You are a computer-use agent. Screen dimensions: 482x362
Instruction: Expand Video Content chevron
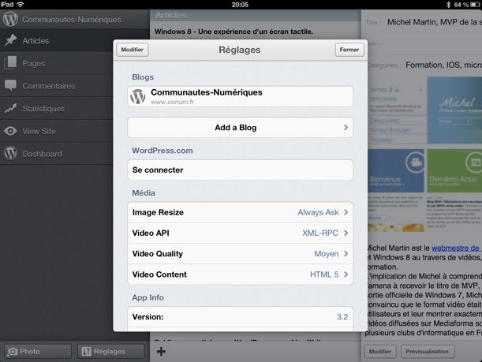click(346, 274)
